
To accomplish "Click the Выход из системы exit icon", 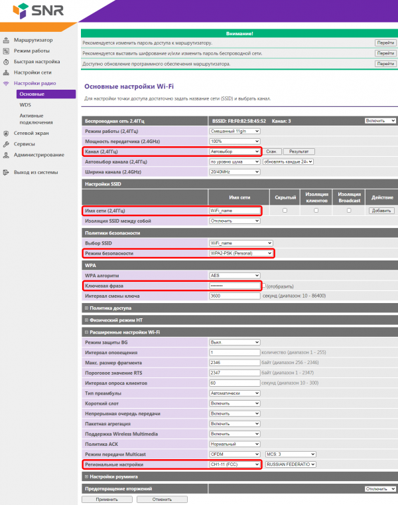I will coord(6,172).
